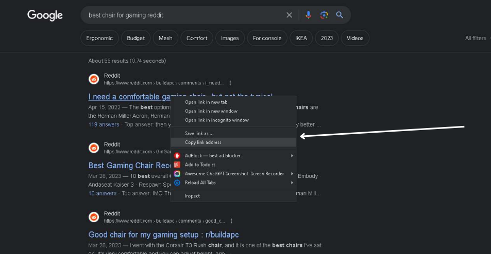The image size is (491, 254).
Task: Select the For console chip
Action: tap(267, 38)
